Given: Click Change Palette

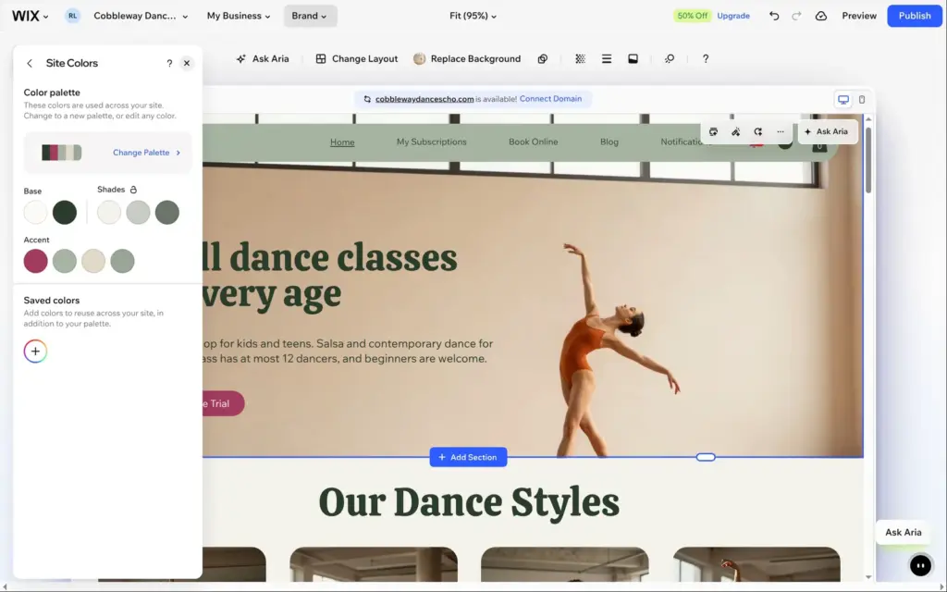Looking at the screenshot, I should [147, 153].
